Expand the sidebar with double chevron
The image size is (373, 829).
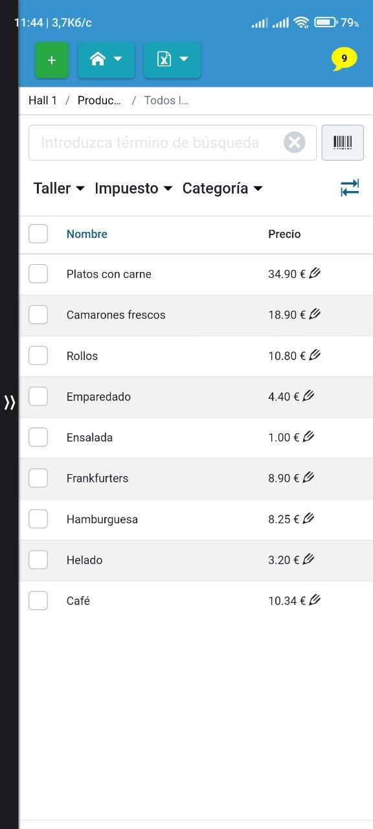[10, 403]
